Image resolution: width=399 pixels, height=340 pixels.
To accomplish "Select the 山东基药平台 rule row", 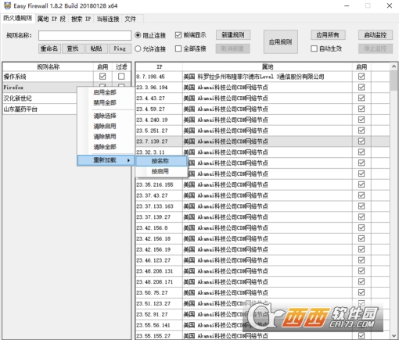I will 40,109.
